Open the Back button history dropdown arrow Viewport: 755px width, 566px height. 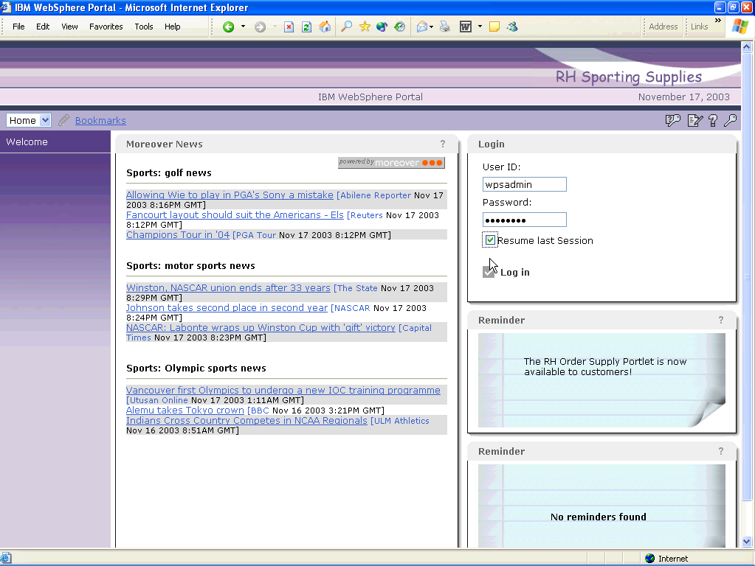[243, 27]
